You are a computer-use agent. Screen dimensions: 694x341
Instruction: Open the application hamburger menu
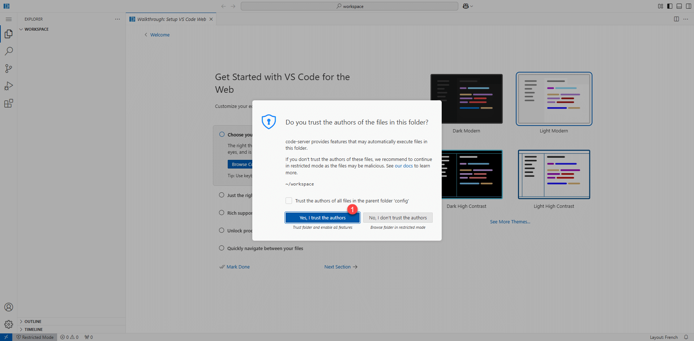tap(9, 19)
